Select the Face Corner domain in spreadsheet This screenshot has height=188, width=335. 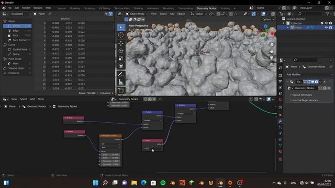pos(17,40)
